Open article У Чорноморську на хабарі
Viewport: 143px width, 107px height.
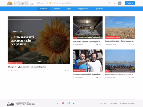[87, 74]
